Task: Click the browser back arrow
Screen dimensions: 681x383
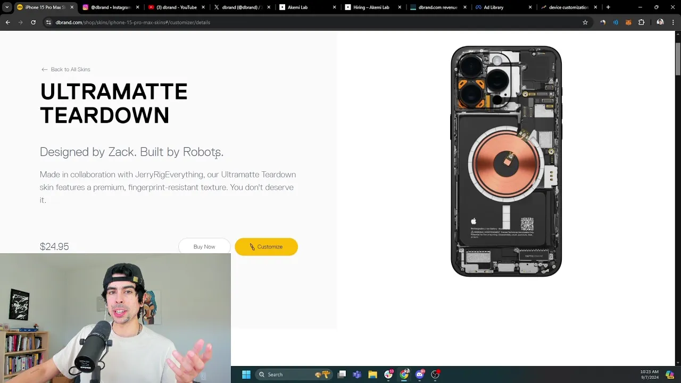Action: (x=7, y=22)
